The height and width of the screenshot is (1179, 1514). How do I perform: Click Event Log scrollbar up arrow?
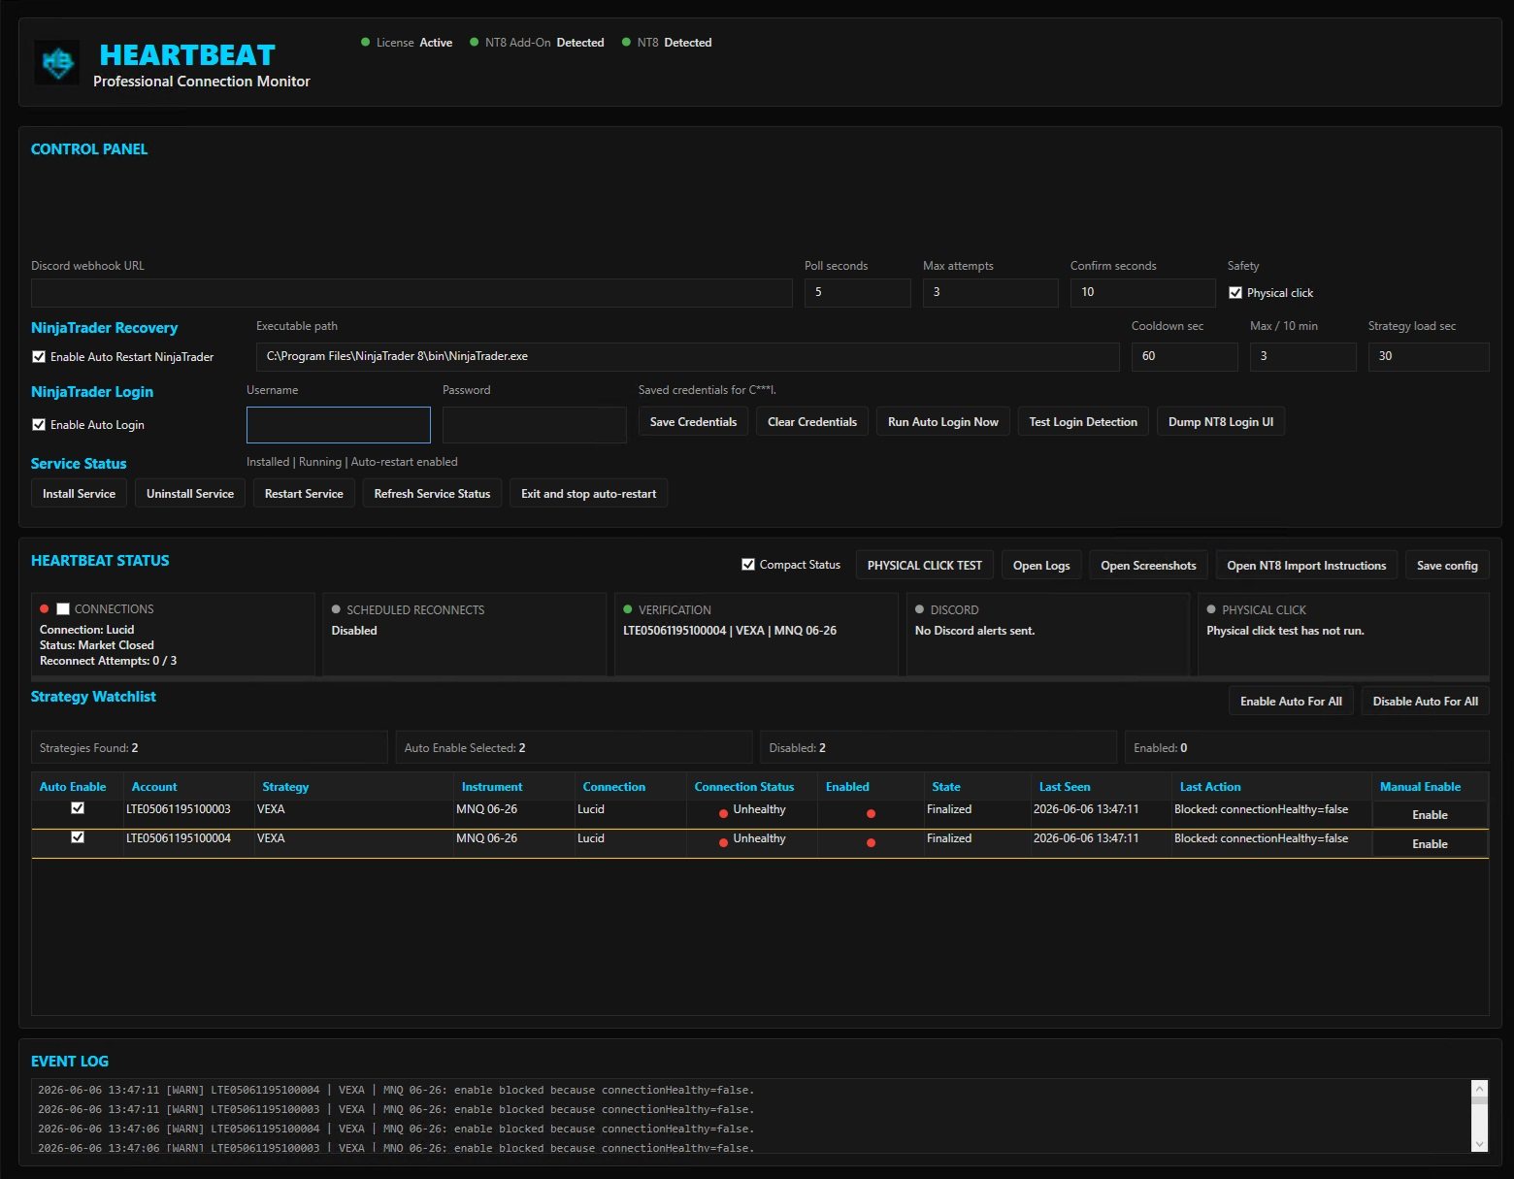coord(1479,1088)
